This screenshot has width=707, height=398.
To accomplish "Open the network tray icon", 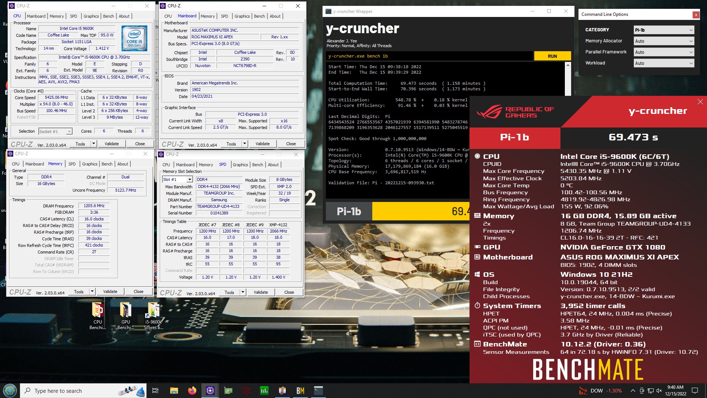I will click(x=651, y=391).
